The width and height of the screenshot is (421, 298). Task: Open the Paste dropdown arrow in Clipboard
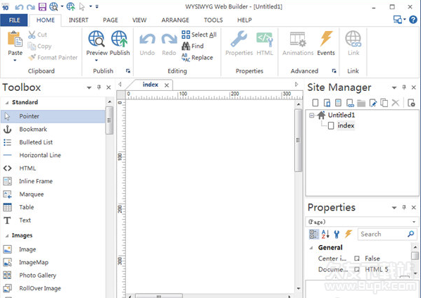pyautogui.click(x=15, y=60)
